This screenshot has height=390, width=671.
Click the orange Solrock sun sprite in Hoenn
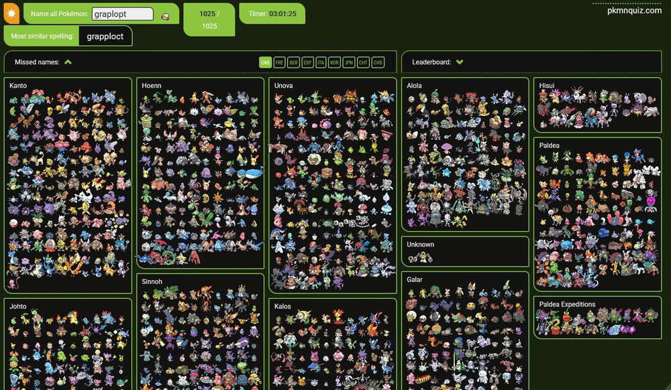coord(219,199)
